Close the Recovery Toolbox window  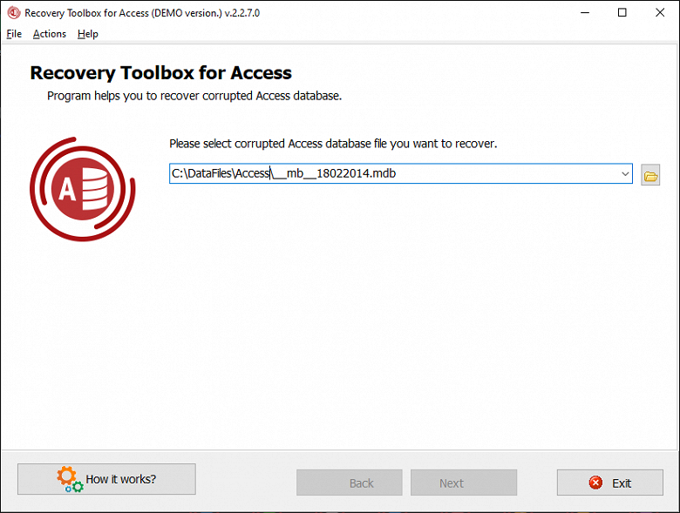[x=660, y=13]
